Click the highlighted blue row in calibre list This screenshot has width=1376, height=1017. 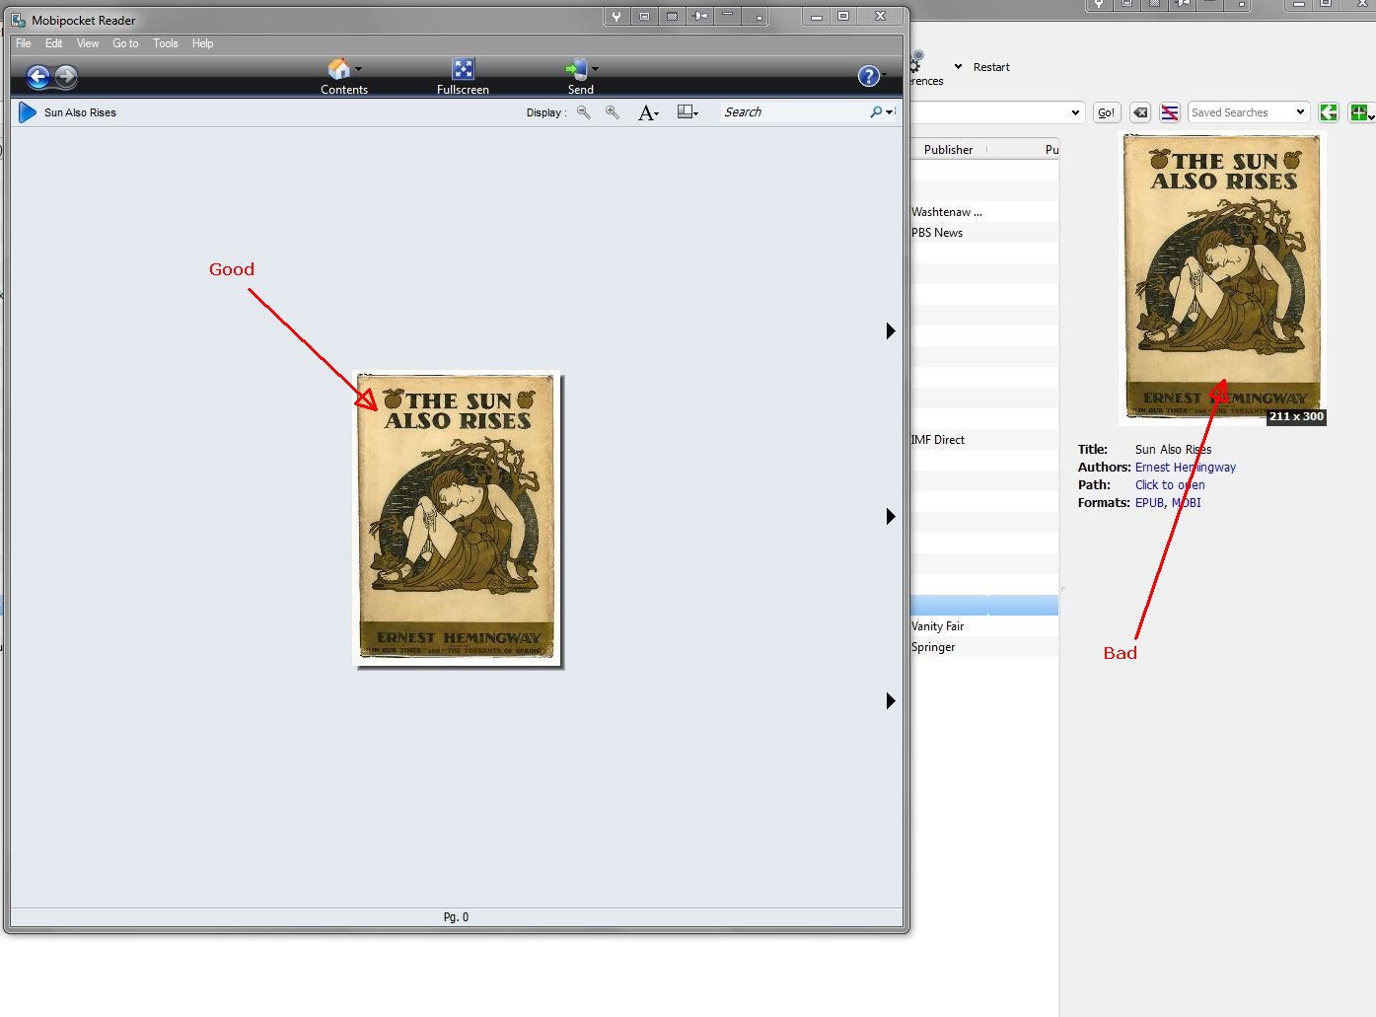click(984, 606)
